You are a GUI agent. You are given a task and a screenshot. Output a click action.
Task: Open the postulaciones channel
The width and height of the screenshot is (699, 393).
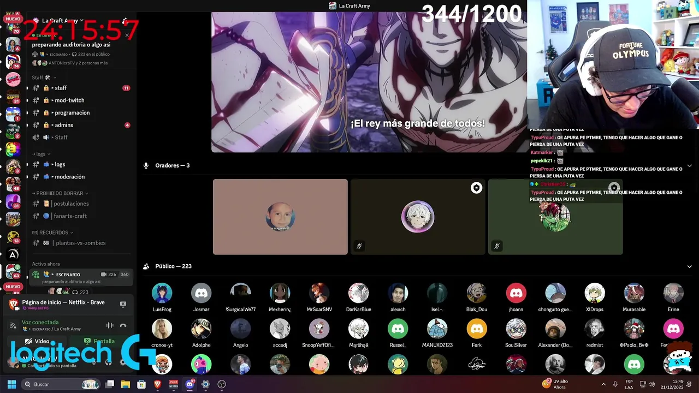(81, 204)
